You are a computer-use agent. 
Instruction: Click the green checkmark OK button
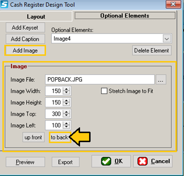tap(111, 161)
